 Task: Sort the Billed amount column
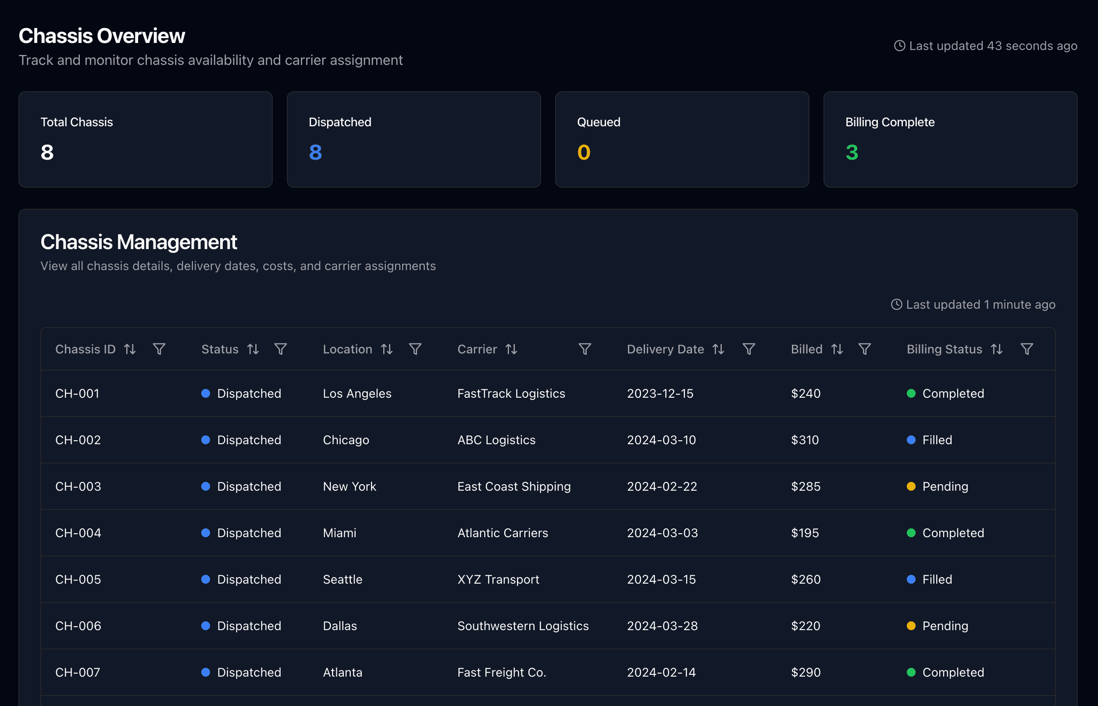coord(837,349)
